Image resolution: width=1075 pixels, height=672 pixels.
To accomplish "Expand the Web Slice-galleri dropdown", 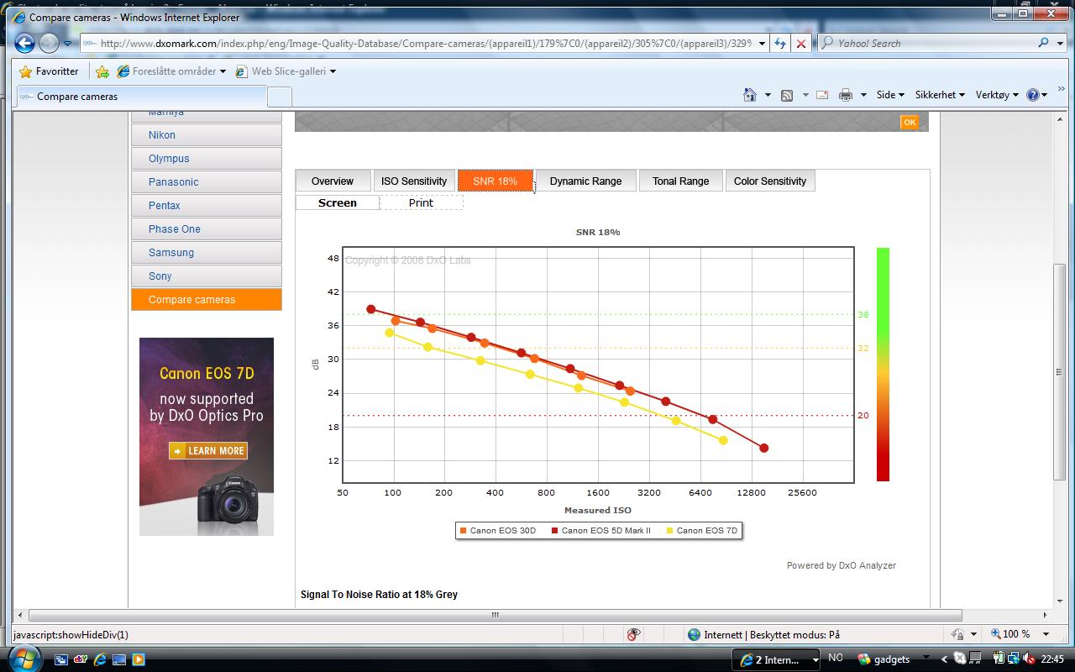I will tap(333, 71).
